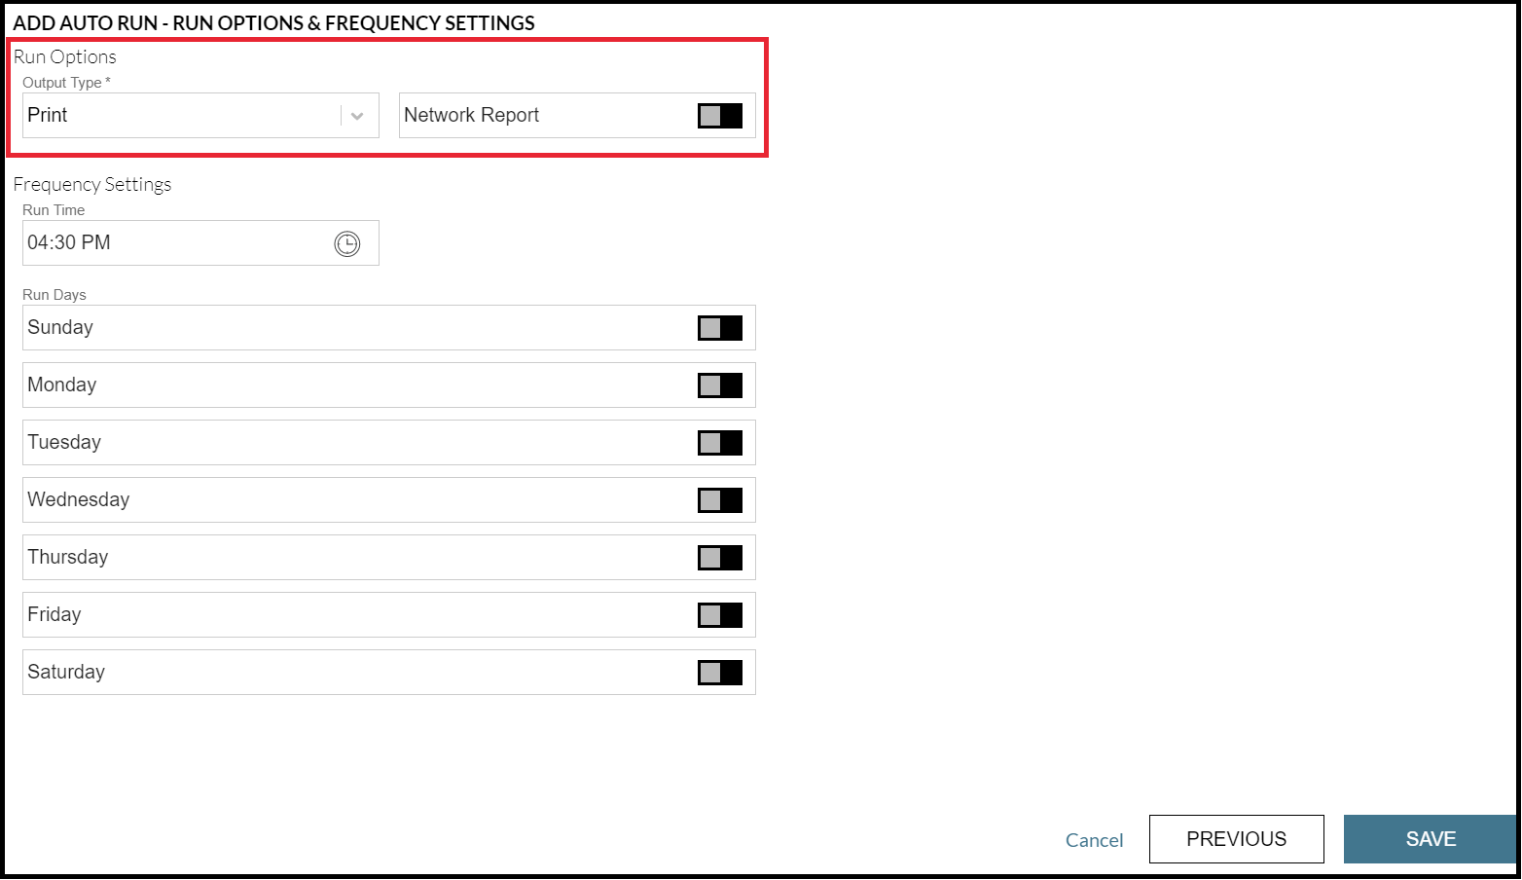Click the Cancel link

coord(1094,839)
